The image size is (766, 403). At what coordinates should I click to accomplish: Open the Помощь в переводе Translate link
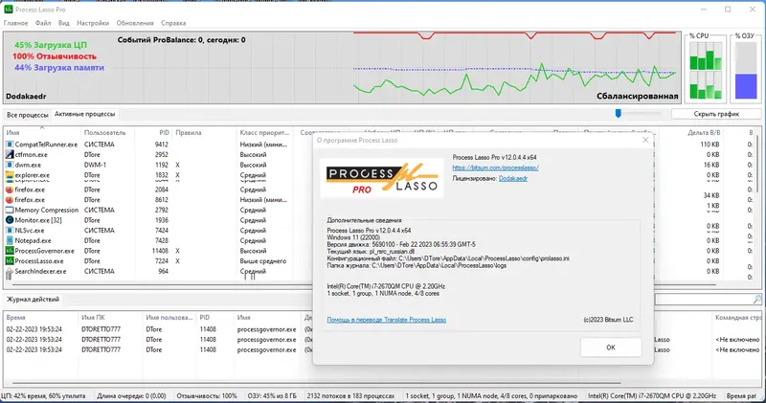(387, 320)
